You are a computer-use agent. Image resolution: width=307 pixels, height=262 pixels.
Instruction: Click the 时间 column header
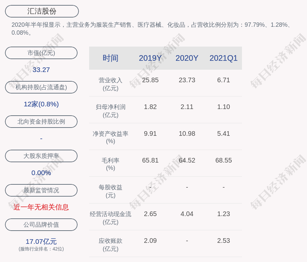point(110,58)
